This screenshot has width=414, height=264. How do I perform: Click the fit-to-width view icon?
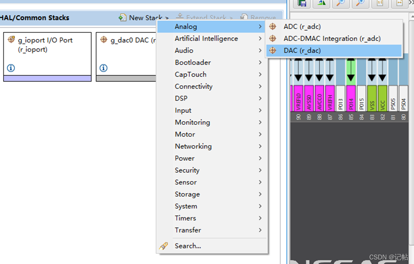pos(399,3)
